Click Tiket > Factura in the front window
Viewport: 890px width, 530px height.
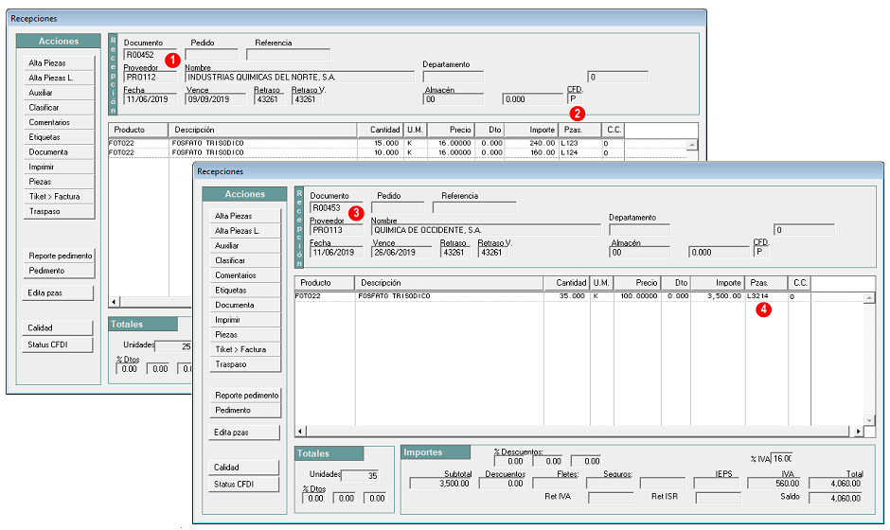click(x=245, y=349)
